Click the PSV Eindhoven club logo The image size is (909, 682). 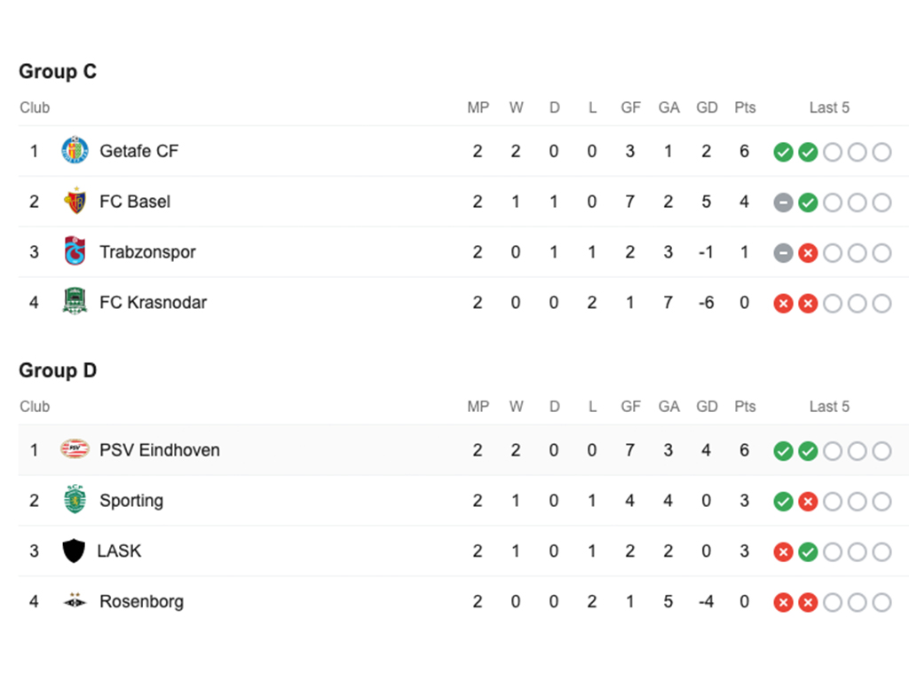[75, 449]
